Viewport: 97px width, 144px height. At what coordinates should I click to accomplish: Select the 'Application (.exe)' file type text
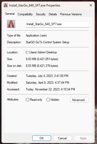coord(36,35)
